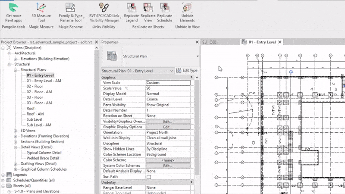Click the Discipline Structural value
Screen dimensions: 345x194
(168, 144)
